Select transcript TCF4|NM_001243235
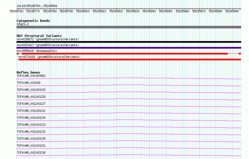 pos(31,139)
